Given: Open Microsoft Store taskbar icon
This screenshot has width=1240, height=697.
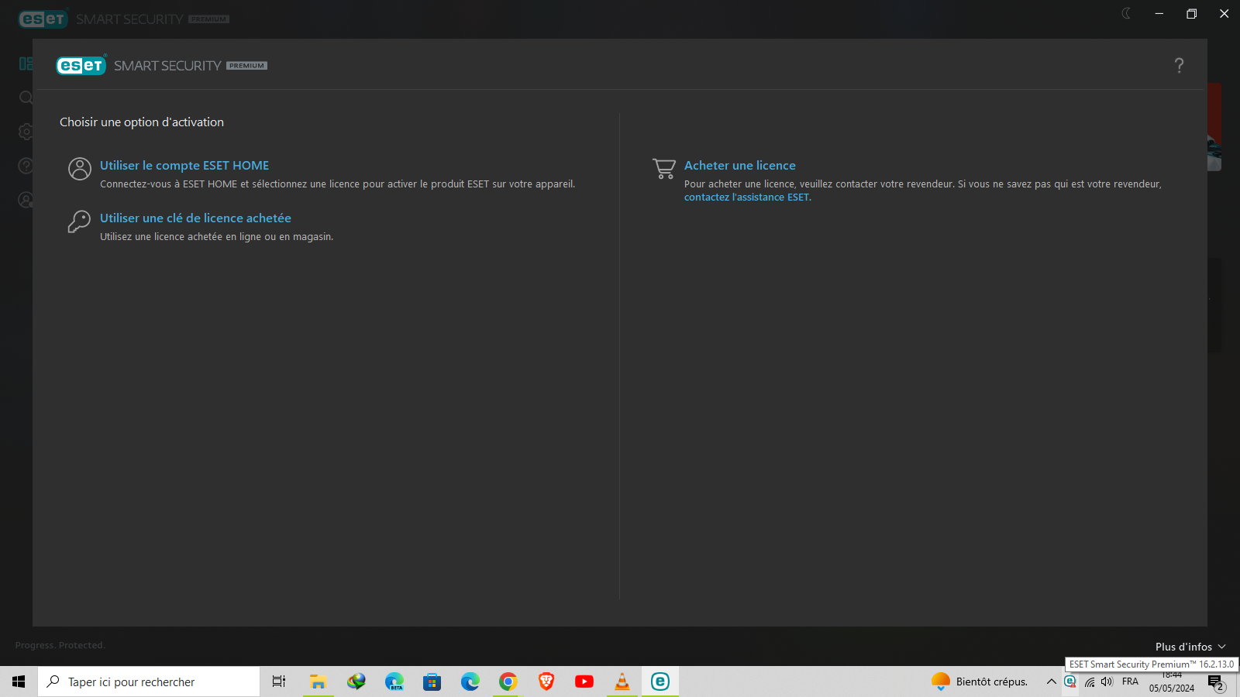Looking at the screenshot, I should pos(432,682).
